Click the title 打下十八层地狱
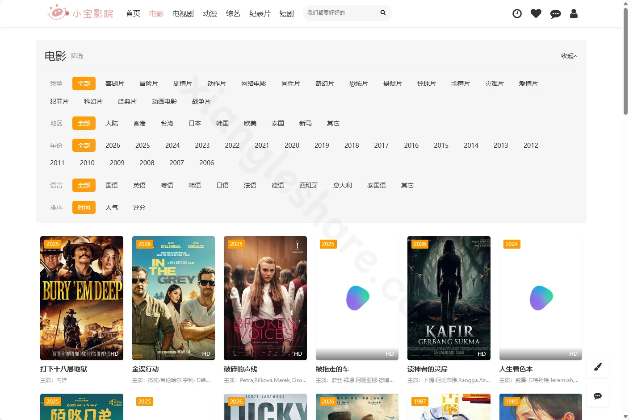Screen dimensions: 629x420 64,369
